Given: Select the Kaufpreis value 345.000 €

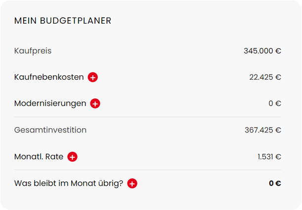Looking at the screenshot, I should coord(262,51).
